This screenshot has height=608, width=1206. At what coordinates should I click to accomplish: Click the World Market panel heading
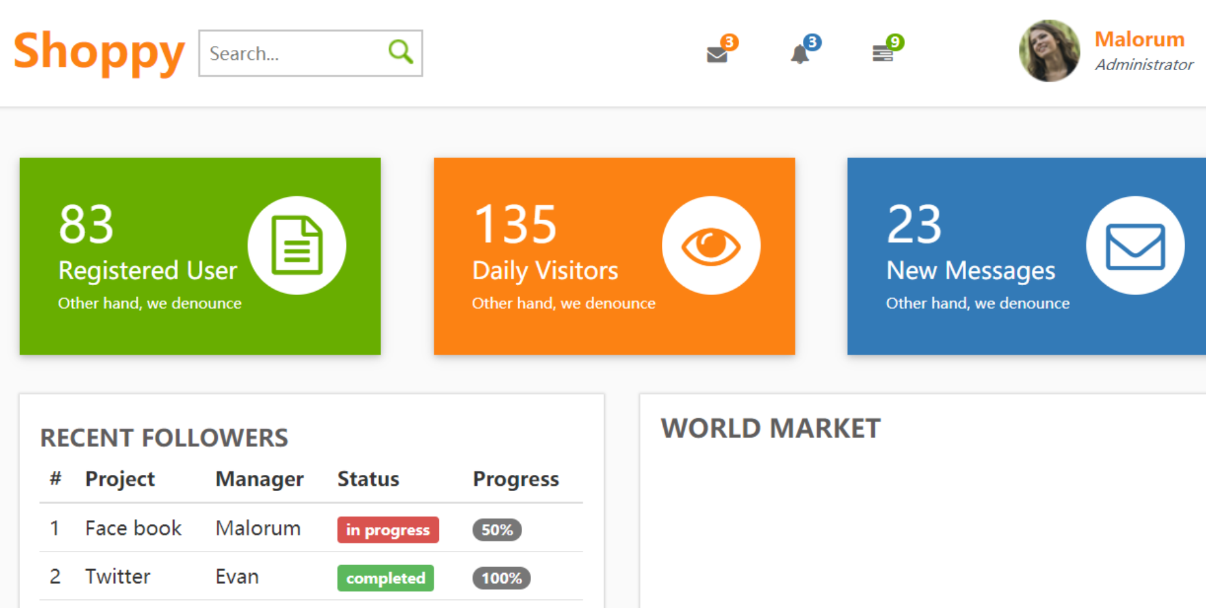tap(770, 429)
